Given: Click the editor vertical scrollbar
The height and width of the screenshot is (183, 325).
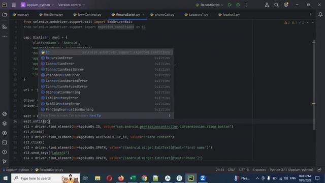Looking at the screenshot, I should [314, 85].
